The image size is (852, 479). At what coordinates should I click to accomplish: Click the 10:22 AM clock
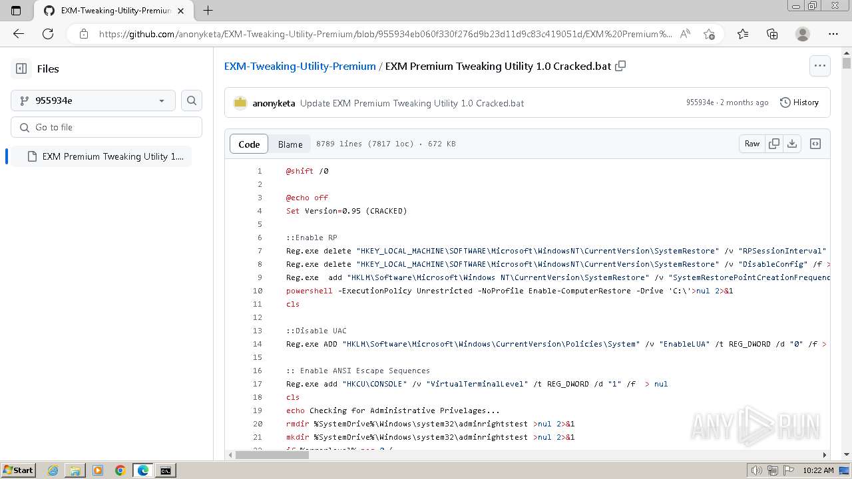(x=818, y=470)
